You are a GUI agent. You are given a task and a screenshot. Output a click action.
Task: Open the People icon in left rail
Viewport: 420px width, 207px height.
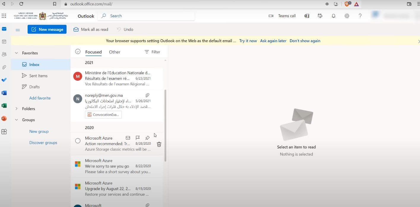(4, 54)
